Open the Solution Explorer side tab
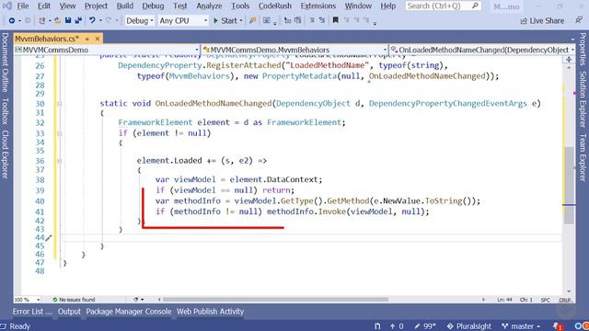The height and width of the screenshot is (331, 589). coord(583,99)
